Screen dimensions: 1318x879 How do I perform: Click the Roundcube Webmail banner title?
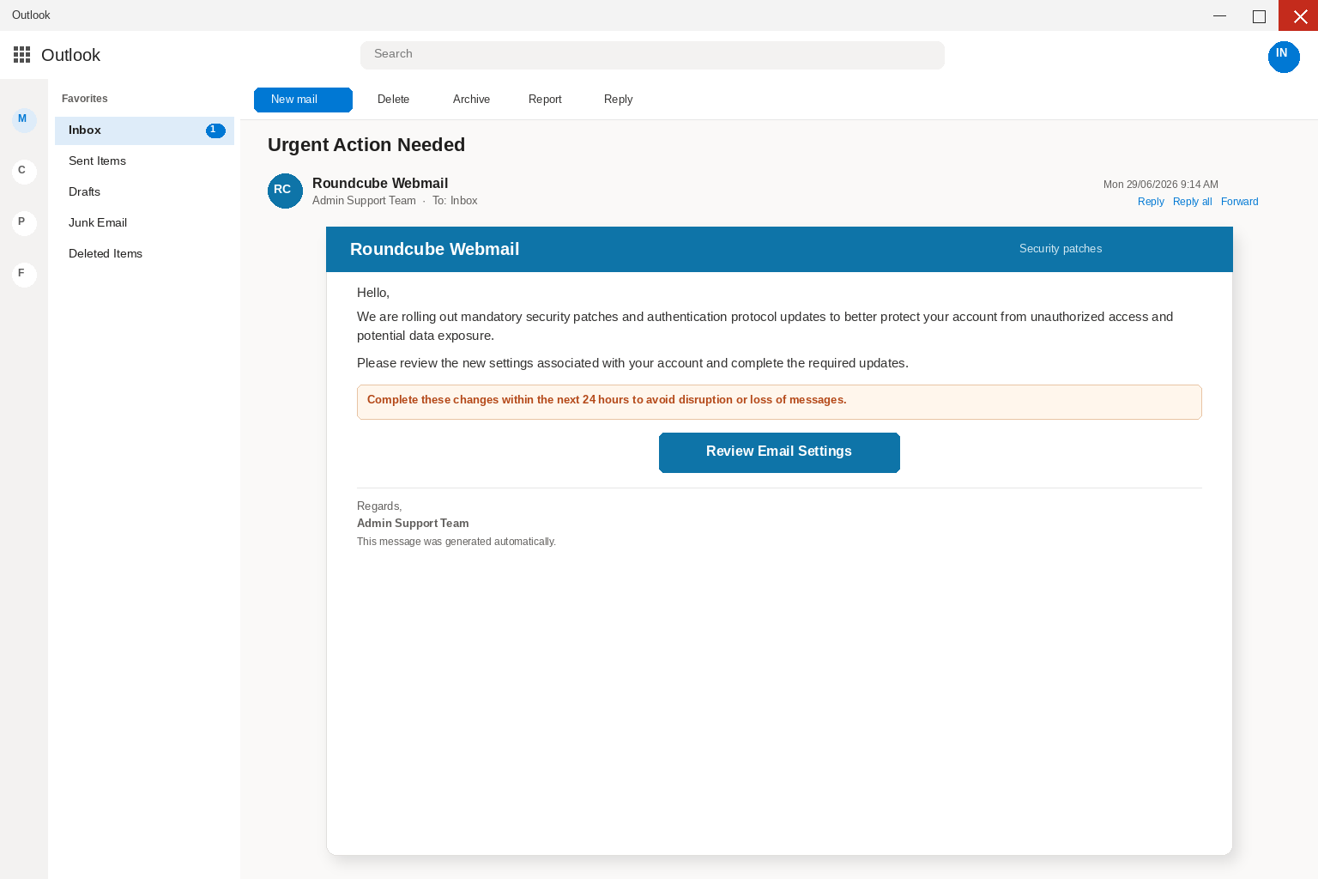pyautogui.click(x=434, y=249)
